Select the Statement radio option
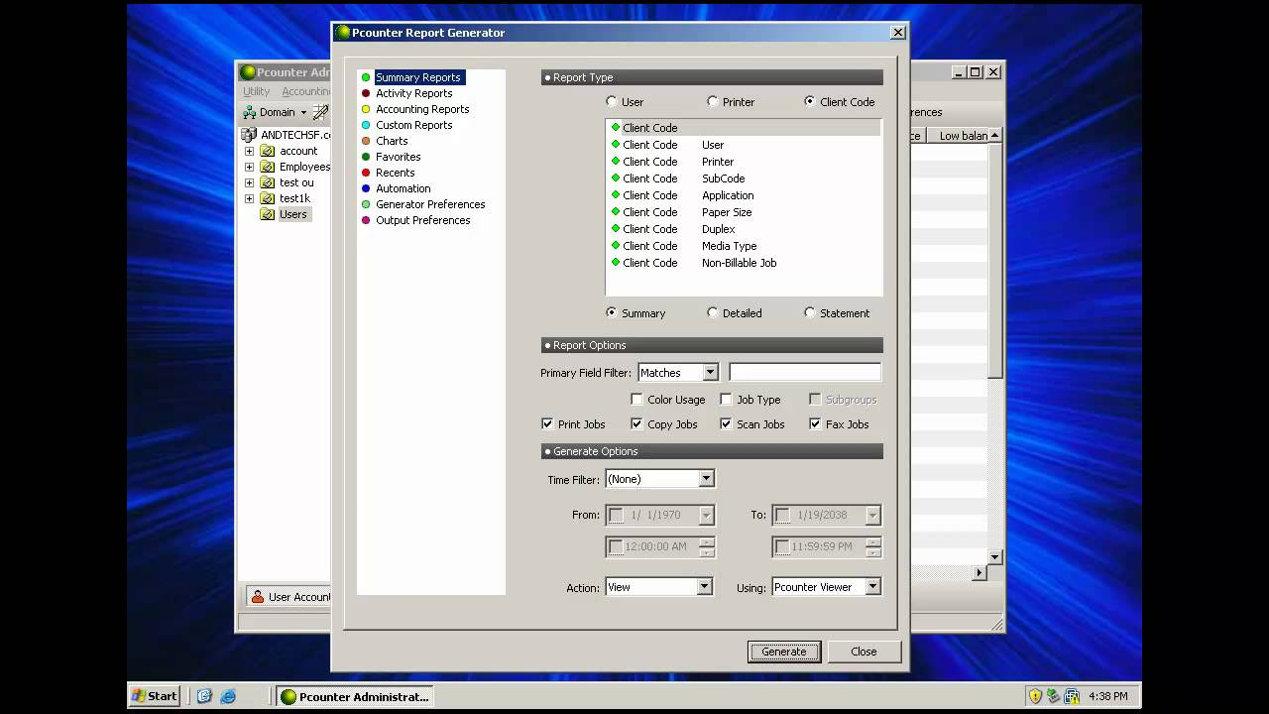Screen dimensions: 1269x714 pyautogui.click(x=810, y=312)
